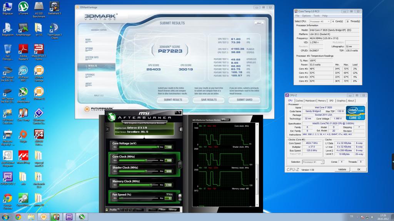The height and width of the screenshot is (221, 394).
Task: Open OPTIONS in the 3DMark Vantage sidebar
Action: [89, 49]
